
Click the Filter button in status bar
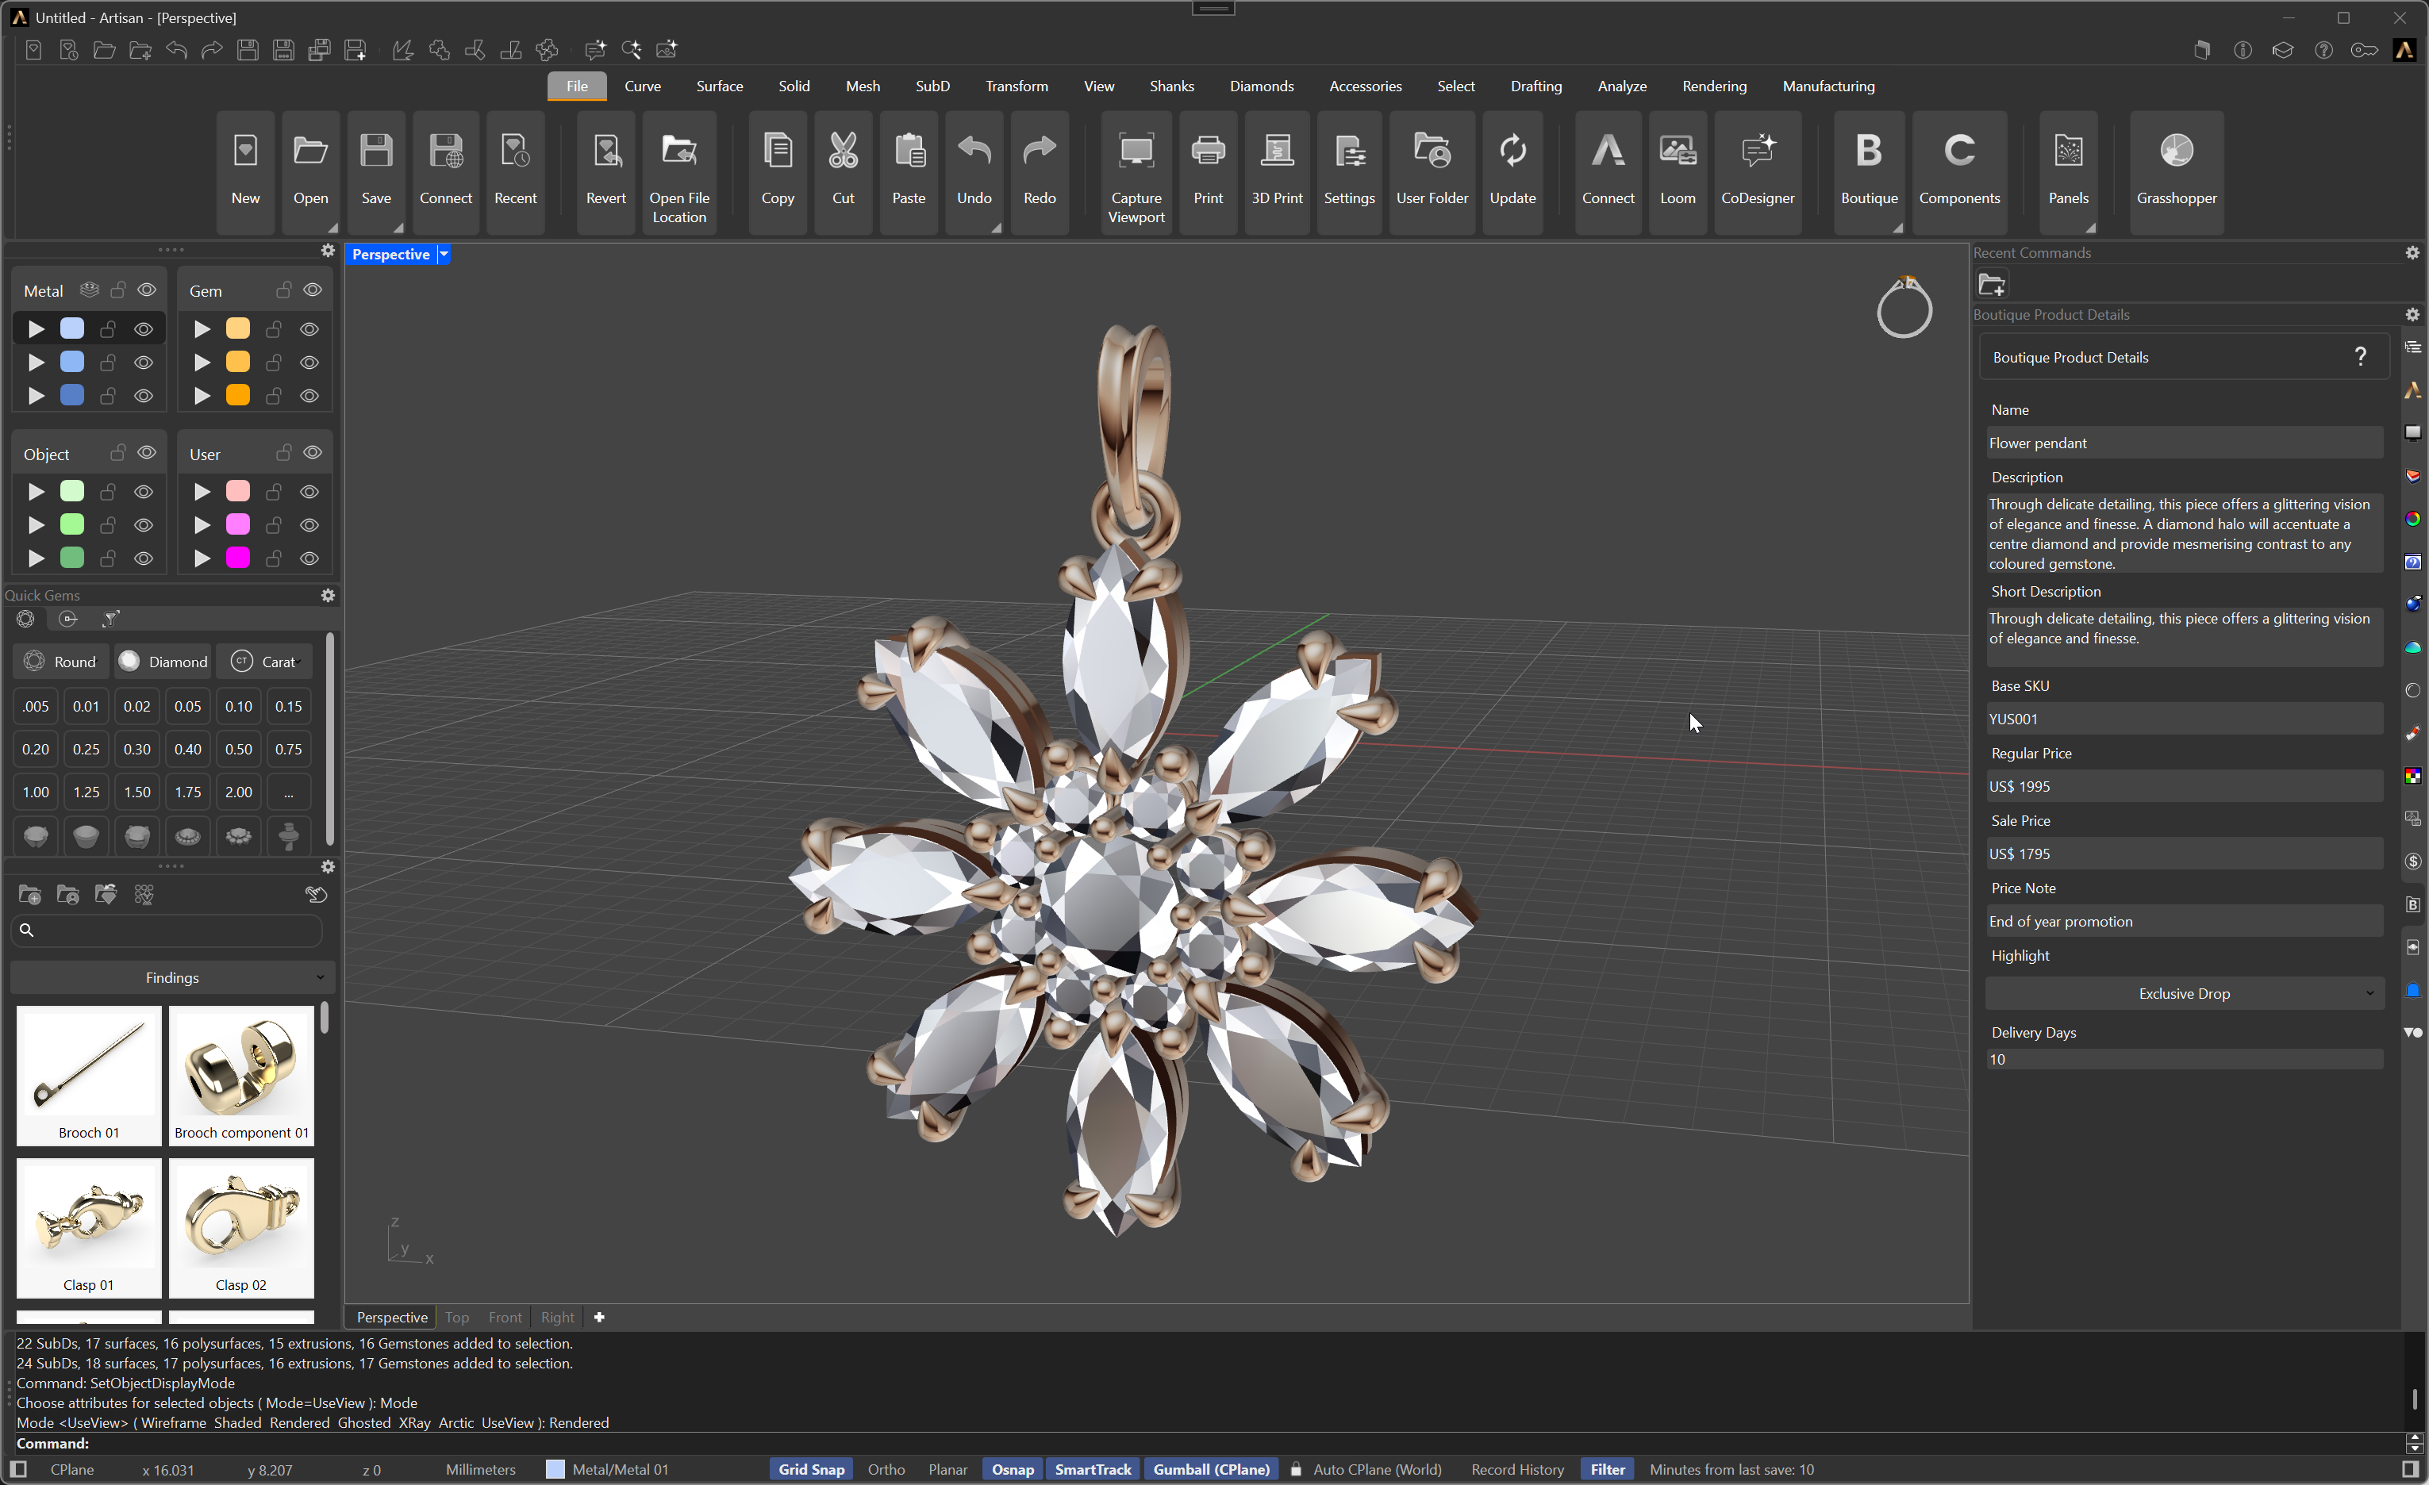pos(1607,1469)
